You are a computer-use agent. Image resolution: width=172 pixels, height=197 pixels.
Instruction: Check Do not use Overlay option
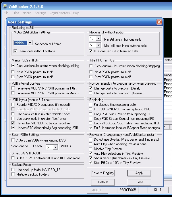90,140
